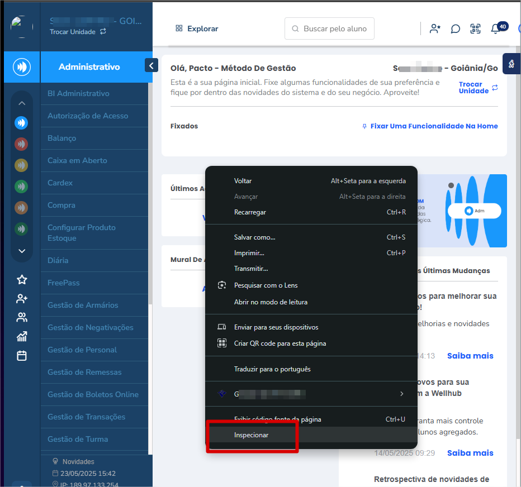Open Gestão de Armários menu item
The width and height of the screenshot is (521, 487).
(x=83, y=305)
